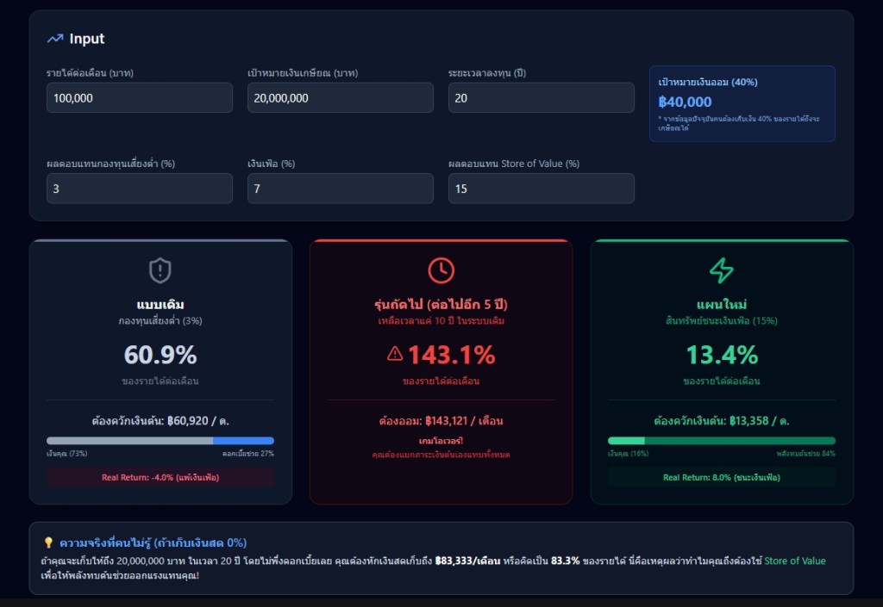
Task: Click the warning triangle beside 143.1%
Action: 395,353
